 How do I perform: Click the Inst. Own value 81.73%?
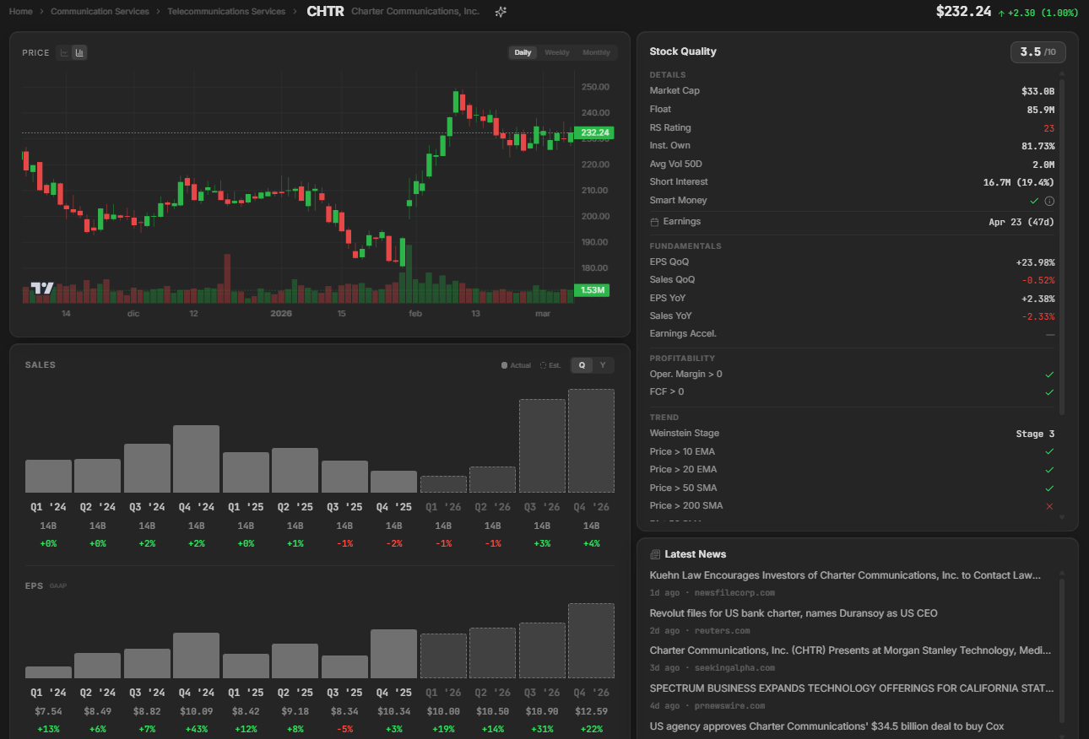[x=1038, y=146]
